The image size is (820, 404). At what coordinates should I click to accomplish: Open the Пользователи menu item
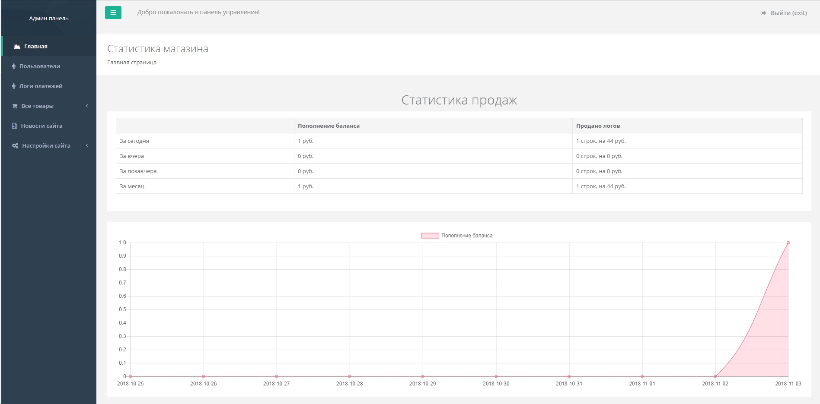pos(40,66)
